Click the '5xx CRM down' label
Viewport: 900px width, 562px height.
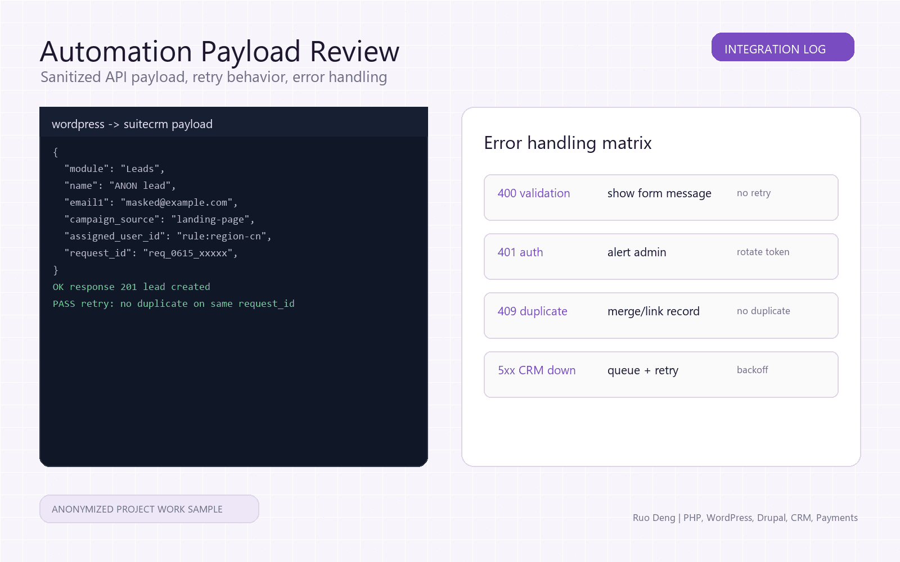point(537,370)
